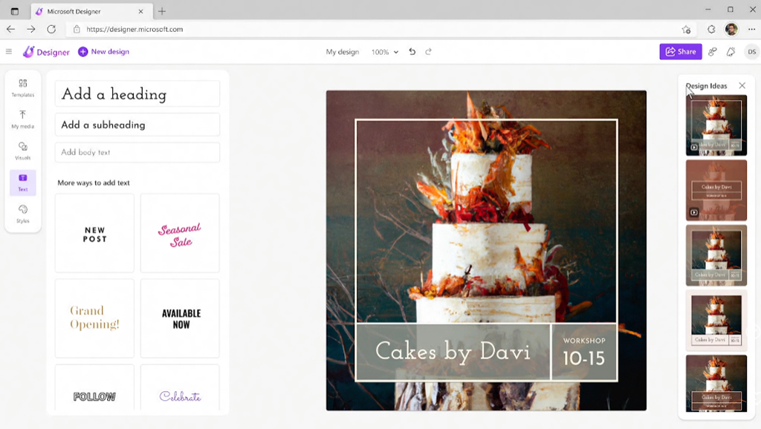Click the browser address bar URL
The height and width of the screenshot is (429, 761).
click(x=135, y=29)
